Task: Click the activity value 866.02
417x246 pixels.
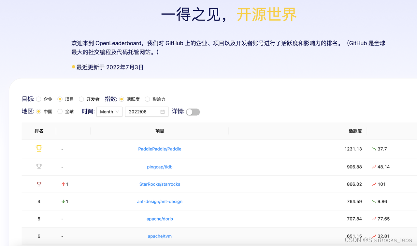Action: (354, 184)
